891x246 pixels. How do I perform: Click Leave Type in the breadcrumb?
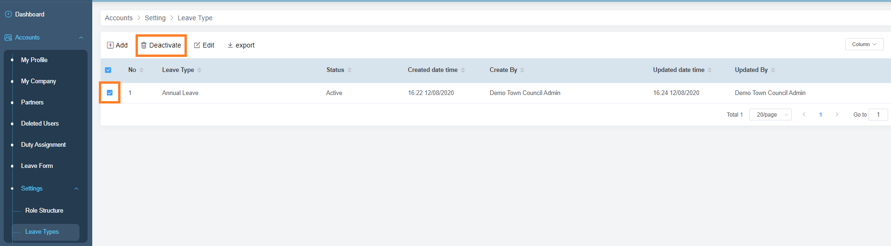click(x=195, y=18)
